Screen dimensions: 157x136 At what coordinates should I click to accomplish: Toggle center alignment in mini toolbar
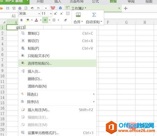pos(45,20)
